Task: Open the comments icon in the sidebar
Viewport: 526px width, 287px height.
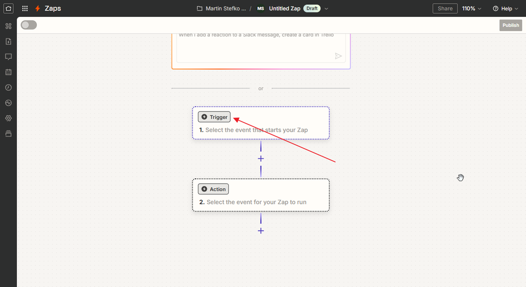Action: pos(8,57)
